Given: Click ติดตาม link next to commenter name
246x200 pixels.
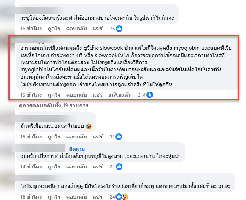Looking at the screenshot, I should coord(77,149).
